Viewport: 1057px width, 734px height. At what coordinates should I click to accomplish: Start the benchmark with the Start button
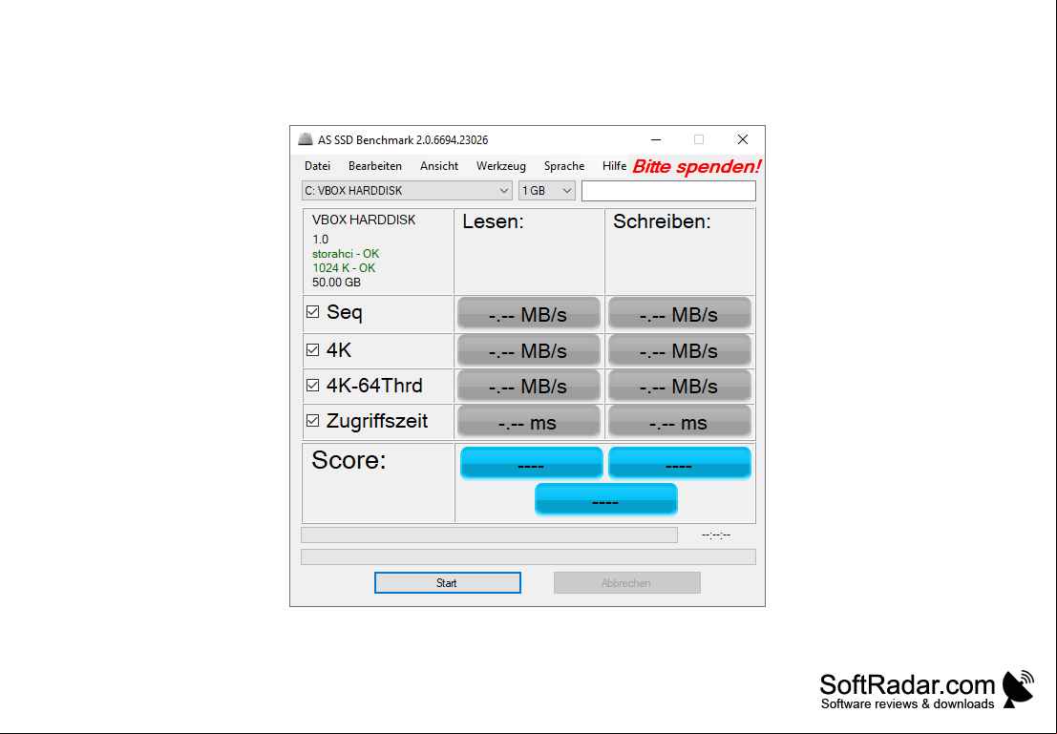point(448,583)
